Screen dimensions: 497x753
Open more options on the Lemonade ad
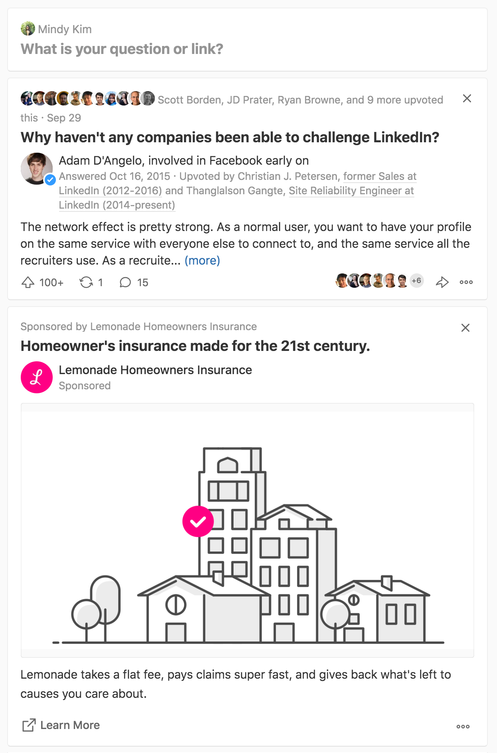463,726
